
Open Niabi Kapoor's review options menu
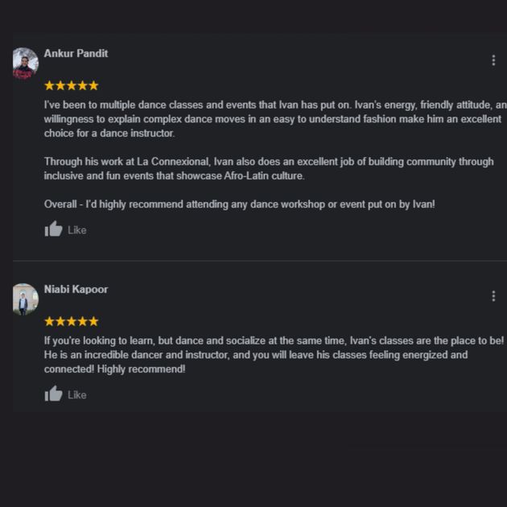493,296
